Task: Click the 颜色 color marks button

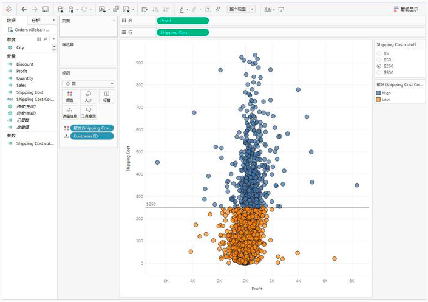Action: [70, 97]
